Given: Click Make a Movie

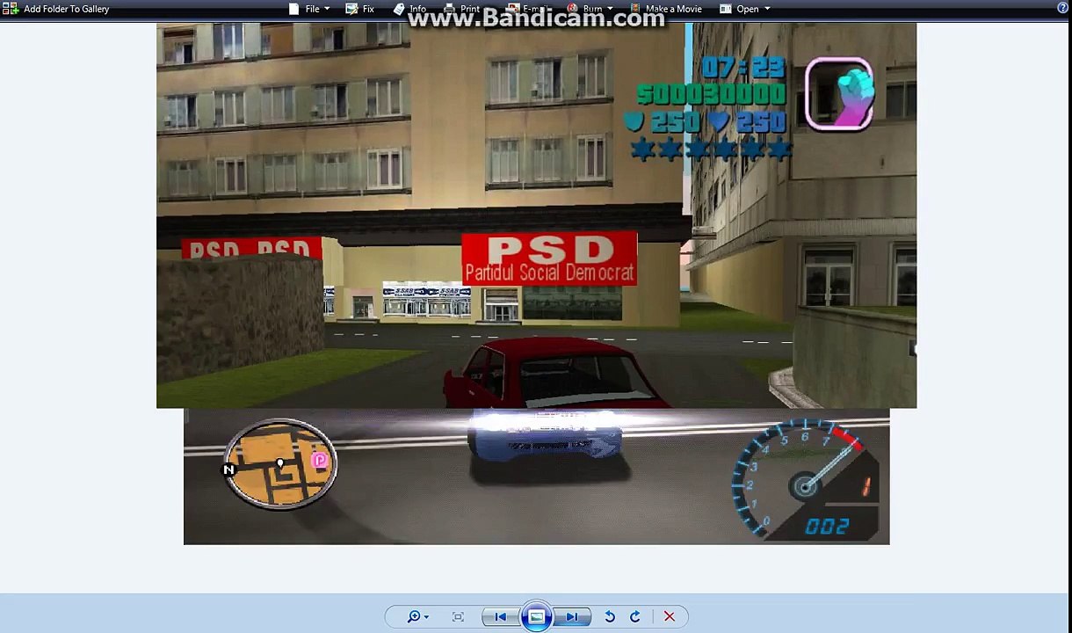Looking at the screenshot, I should click(x=665, y=9).
